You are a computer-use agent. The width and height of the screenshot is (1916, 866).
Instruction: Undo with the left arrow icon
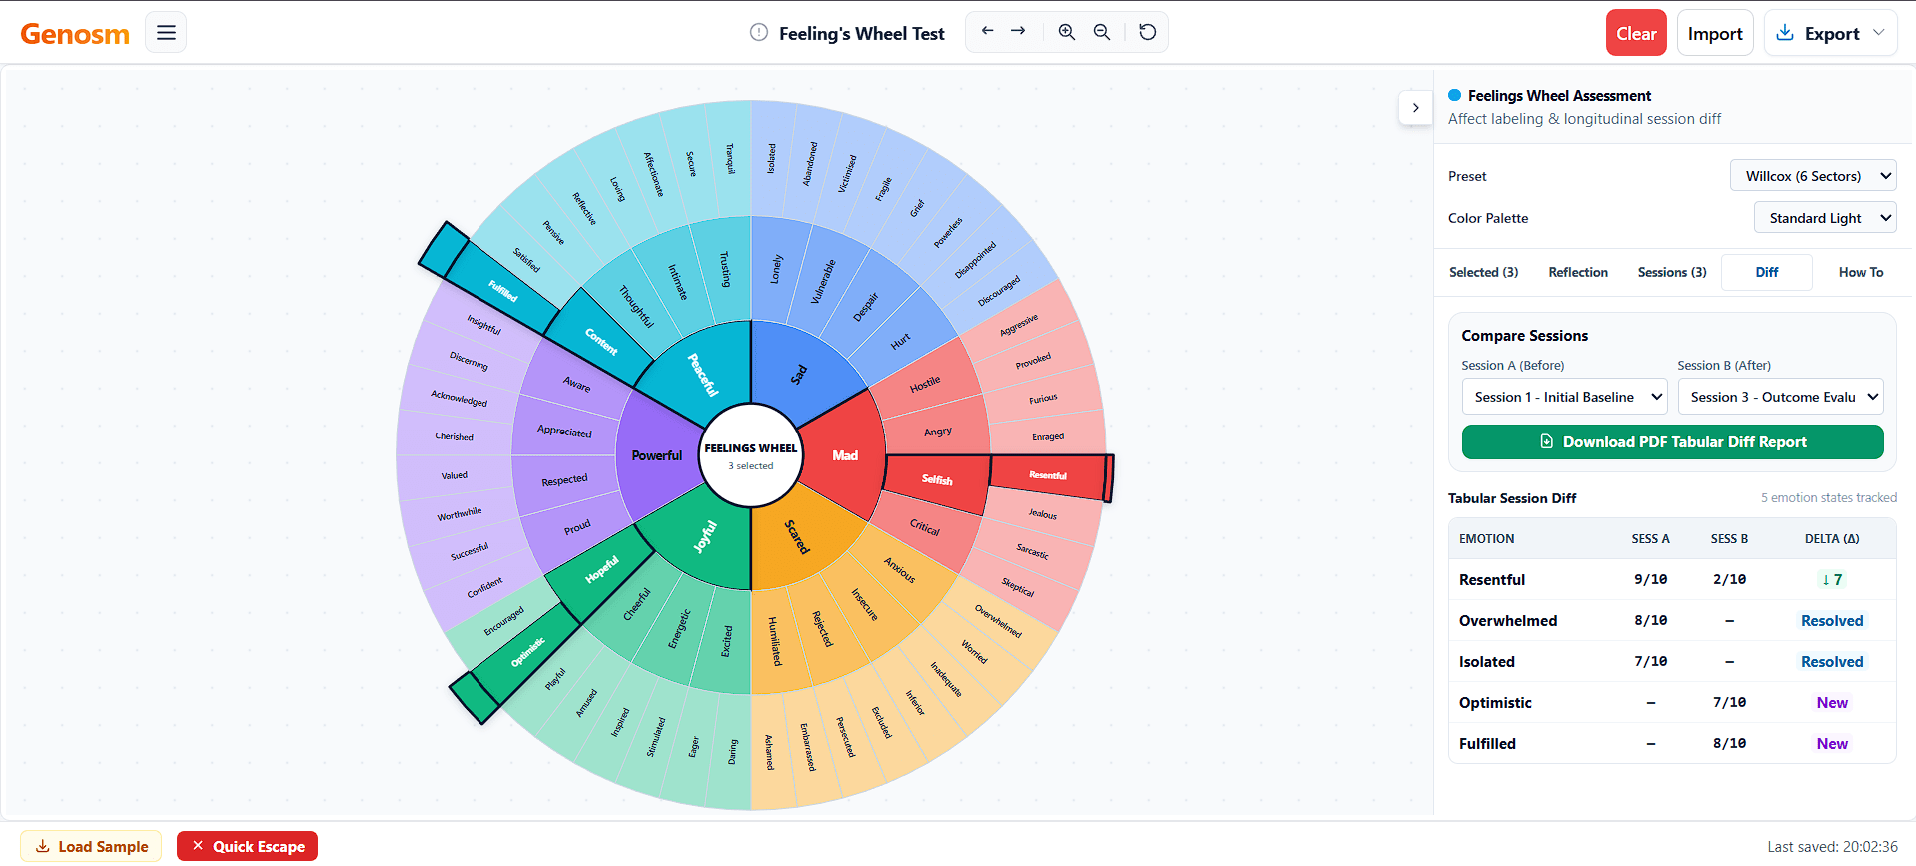click(x=987, y=31)
